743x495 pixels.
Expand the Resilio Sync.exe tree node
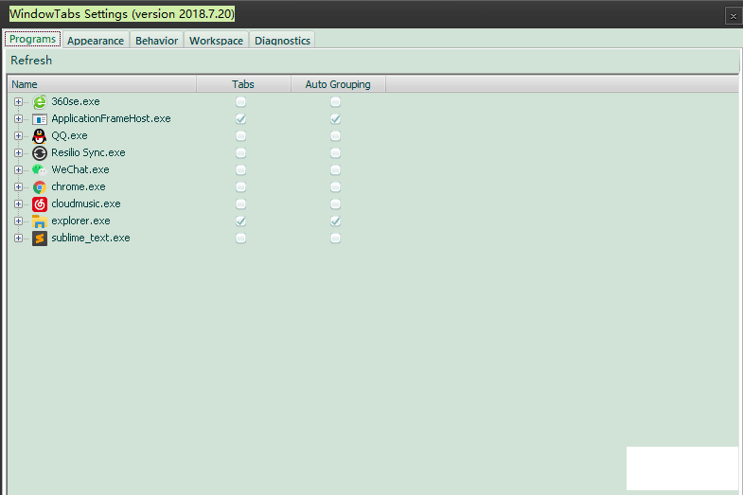[19, 153]
